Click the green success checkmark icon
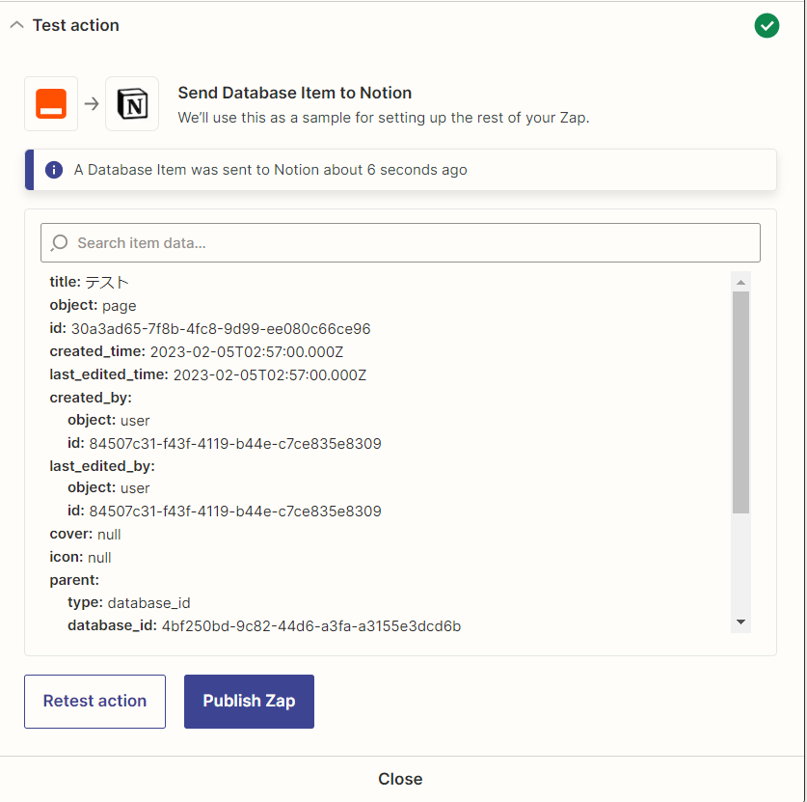Image resolution: width=807 pixels, height=802 pixels. 767,26
